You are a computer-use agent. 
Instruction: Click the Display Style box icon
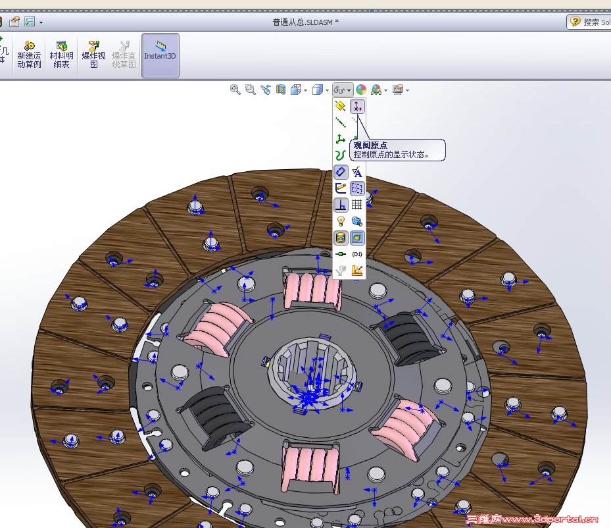[318, 90]
